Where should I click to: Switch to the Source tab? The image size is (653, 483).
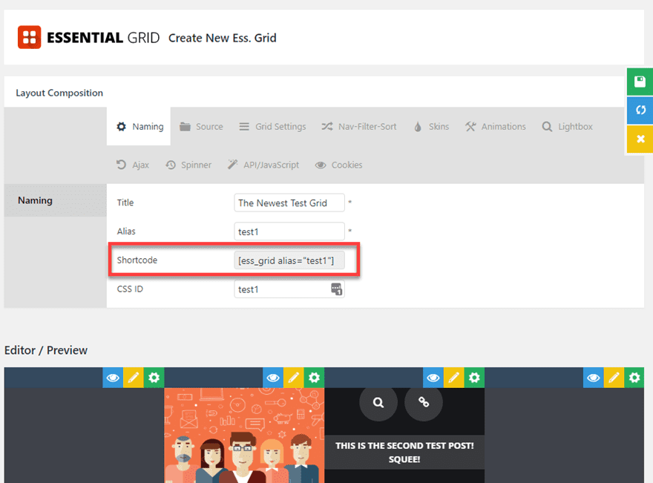click(x=201, y=126)
